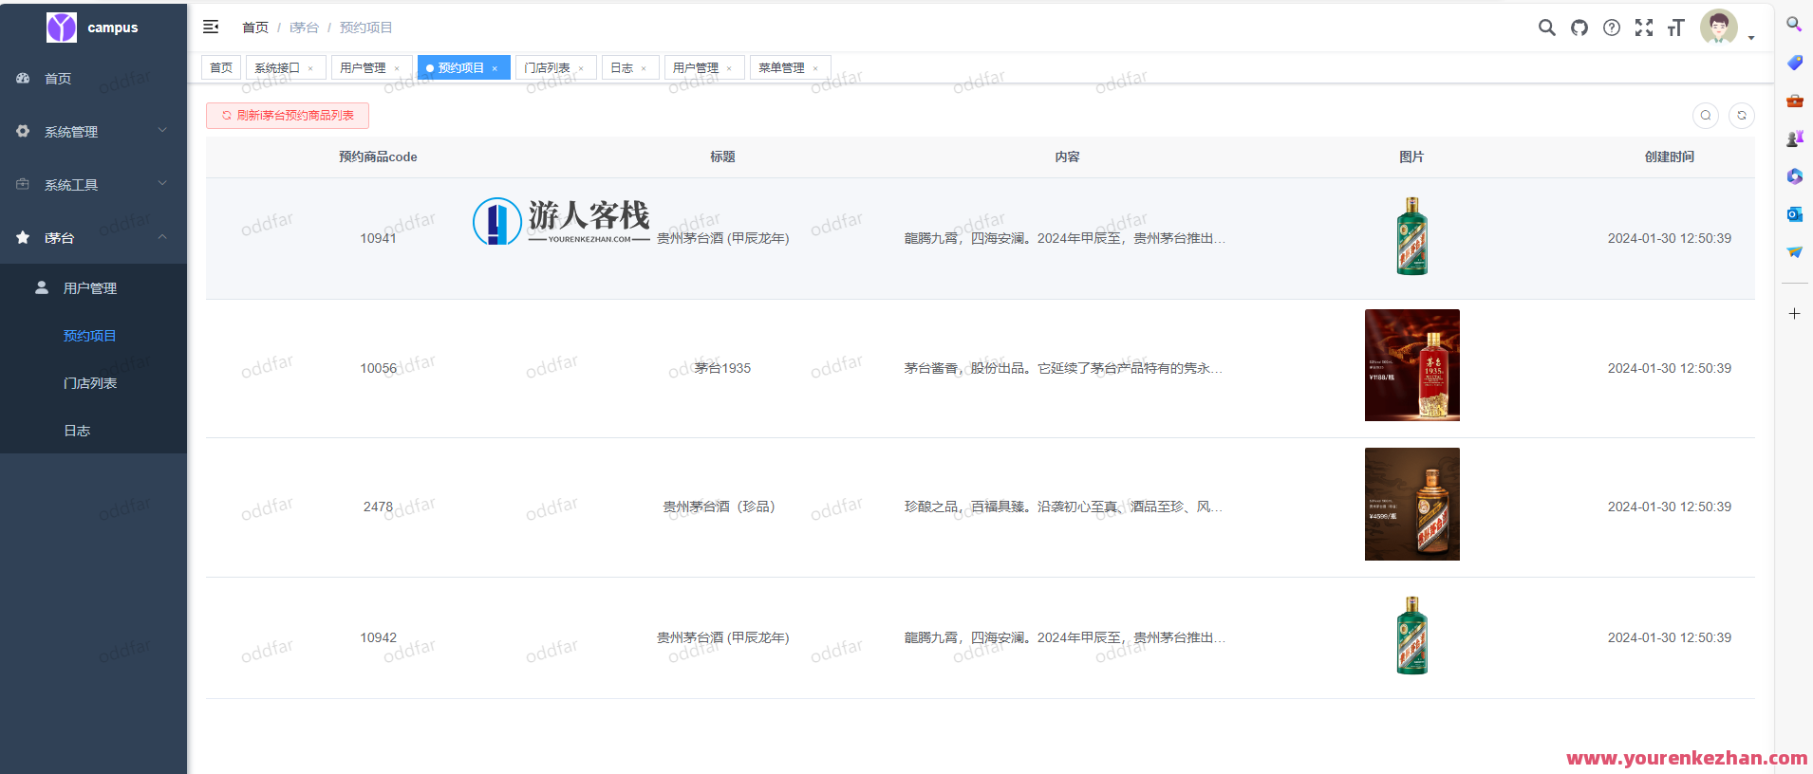Open browser sidebar paper plane Drop icon

click(x=1794, y=252)
